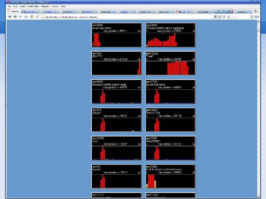Image resolution: width=266 pixels, height=199 pixels.
Task: Click the Reverse WWW Tunnel Backdoor chart
Action: pos(171,35)
